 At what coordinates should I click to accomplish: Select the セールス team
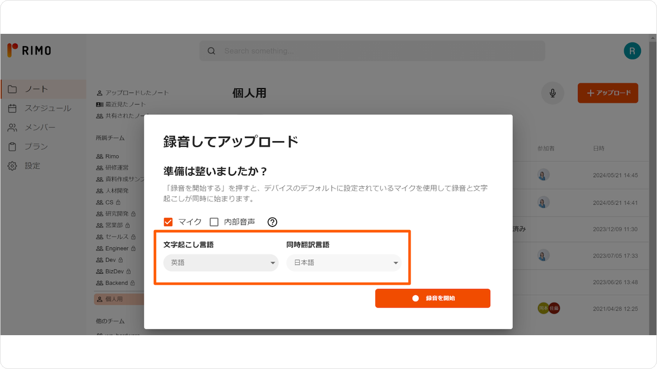point(116,237)
